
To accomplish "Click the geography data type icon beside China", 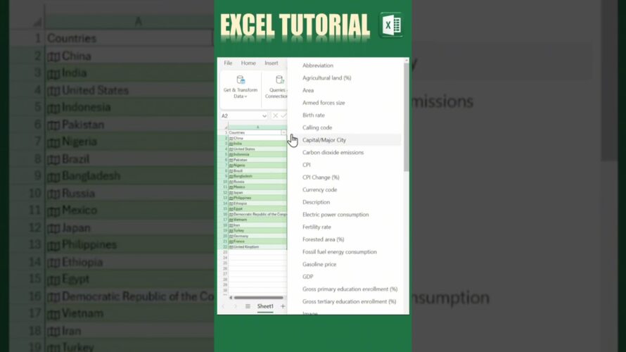I will click(x=231, y=138).
